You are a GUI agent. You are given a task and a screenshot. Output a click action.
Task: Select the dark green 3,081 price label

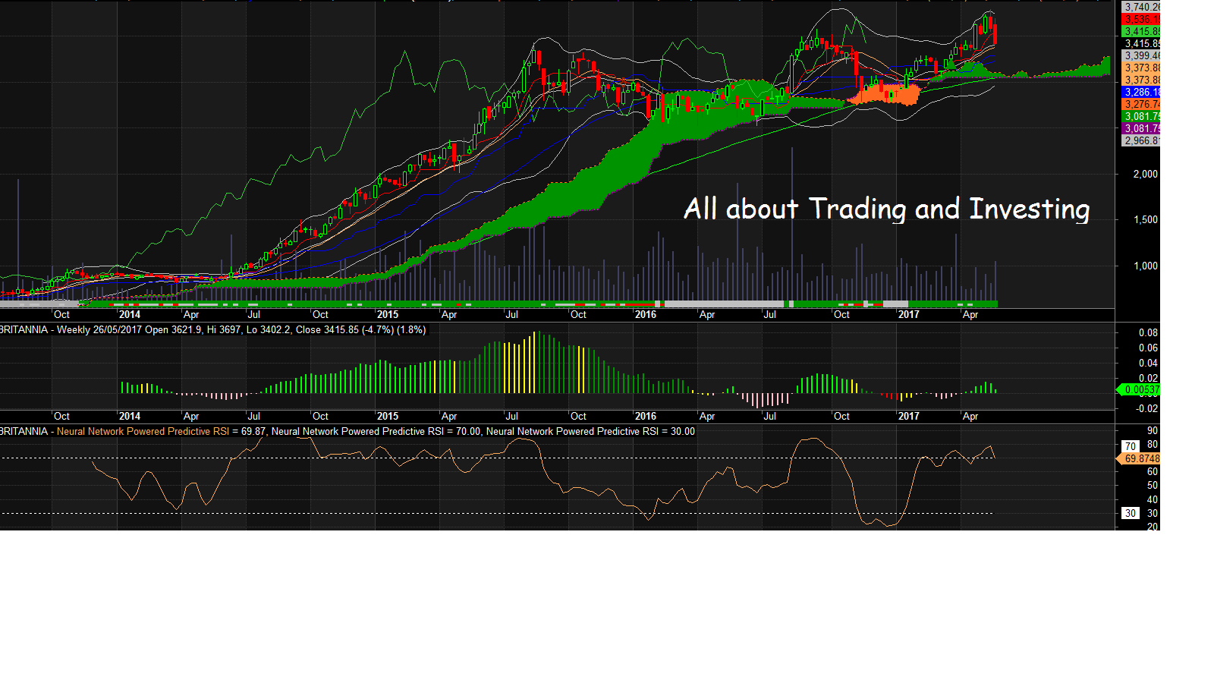[1141, 117]
